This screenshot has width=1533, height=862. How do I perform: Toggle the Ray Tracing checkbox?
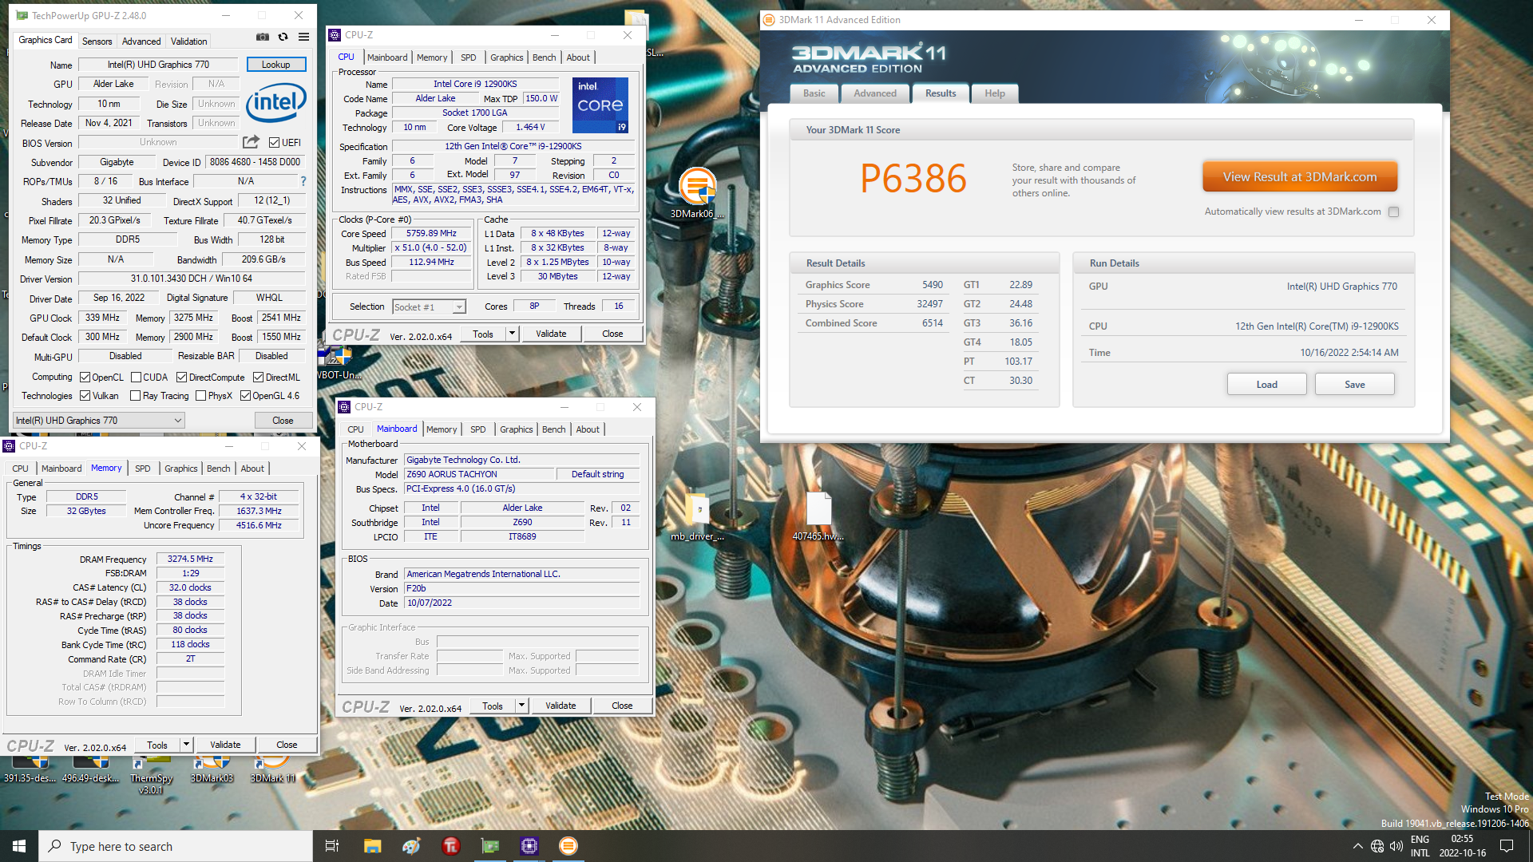(x=136, y=396)
